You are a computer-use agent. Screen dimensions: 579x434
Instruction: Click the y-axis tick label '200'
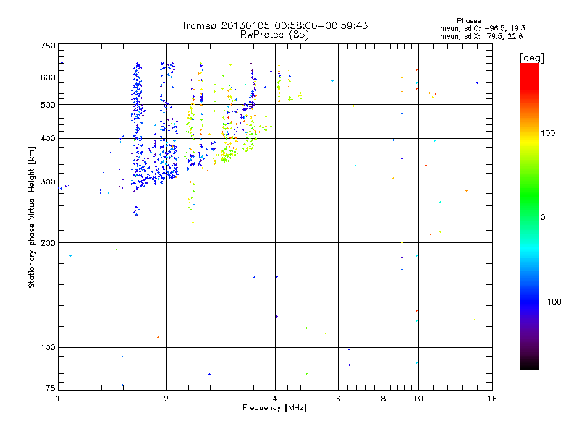48,243
